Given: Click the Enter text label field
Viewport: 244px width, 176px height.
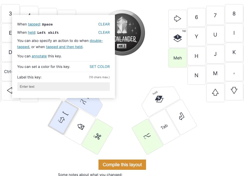Looking at the screenshot, I should click(63, 86).
